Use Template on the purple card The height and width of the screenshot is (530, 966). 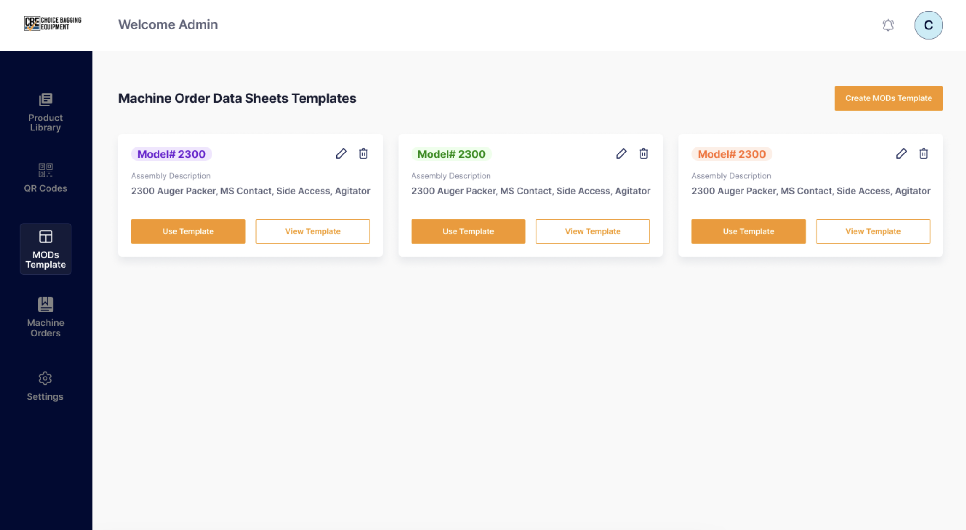[188, 231]
